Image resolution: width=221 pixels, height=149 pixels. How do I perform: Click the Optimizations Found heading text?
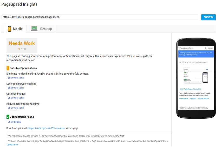(22, 117)
